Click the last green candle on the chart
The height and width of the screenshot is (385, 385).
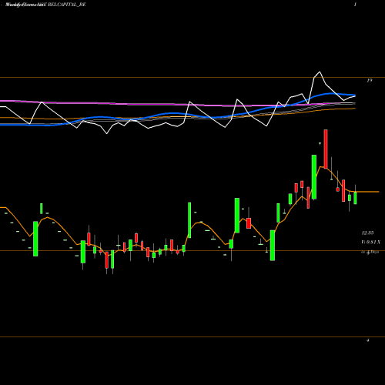(x=355, y=198)
